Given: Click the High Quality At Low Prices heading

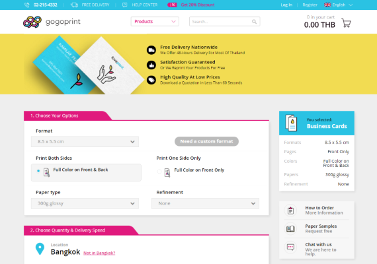Looking at the screenshot, I should 190,77.
